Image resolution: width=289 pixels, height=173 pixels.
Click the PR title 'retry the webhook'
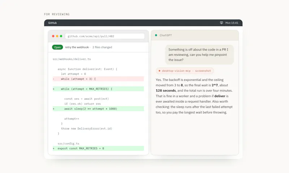coord(77,47)
